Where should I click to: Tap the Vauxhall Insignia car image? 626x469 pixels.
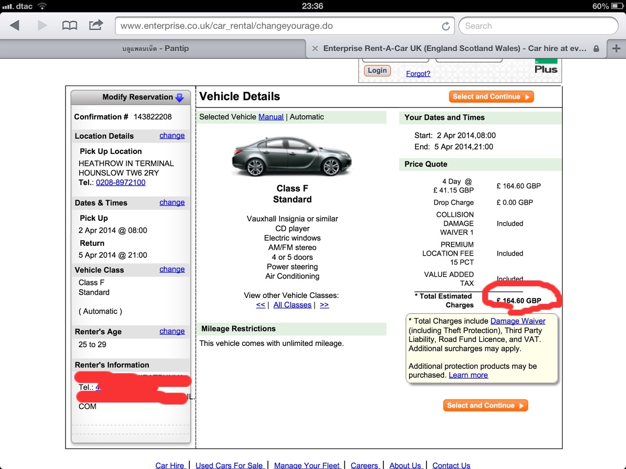tap(292, 156)
